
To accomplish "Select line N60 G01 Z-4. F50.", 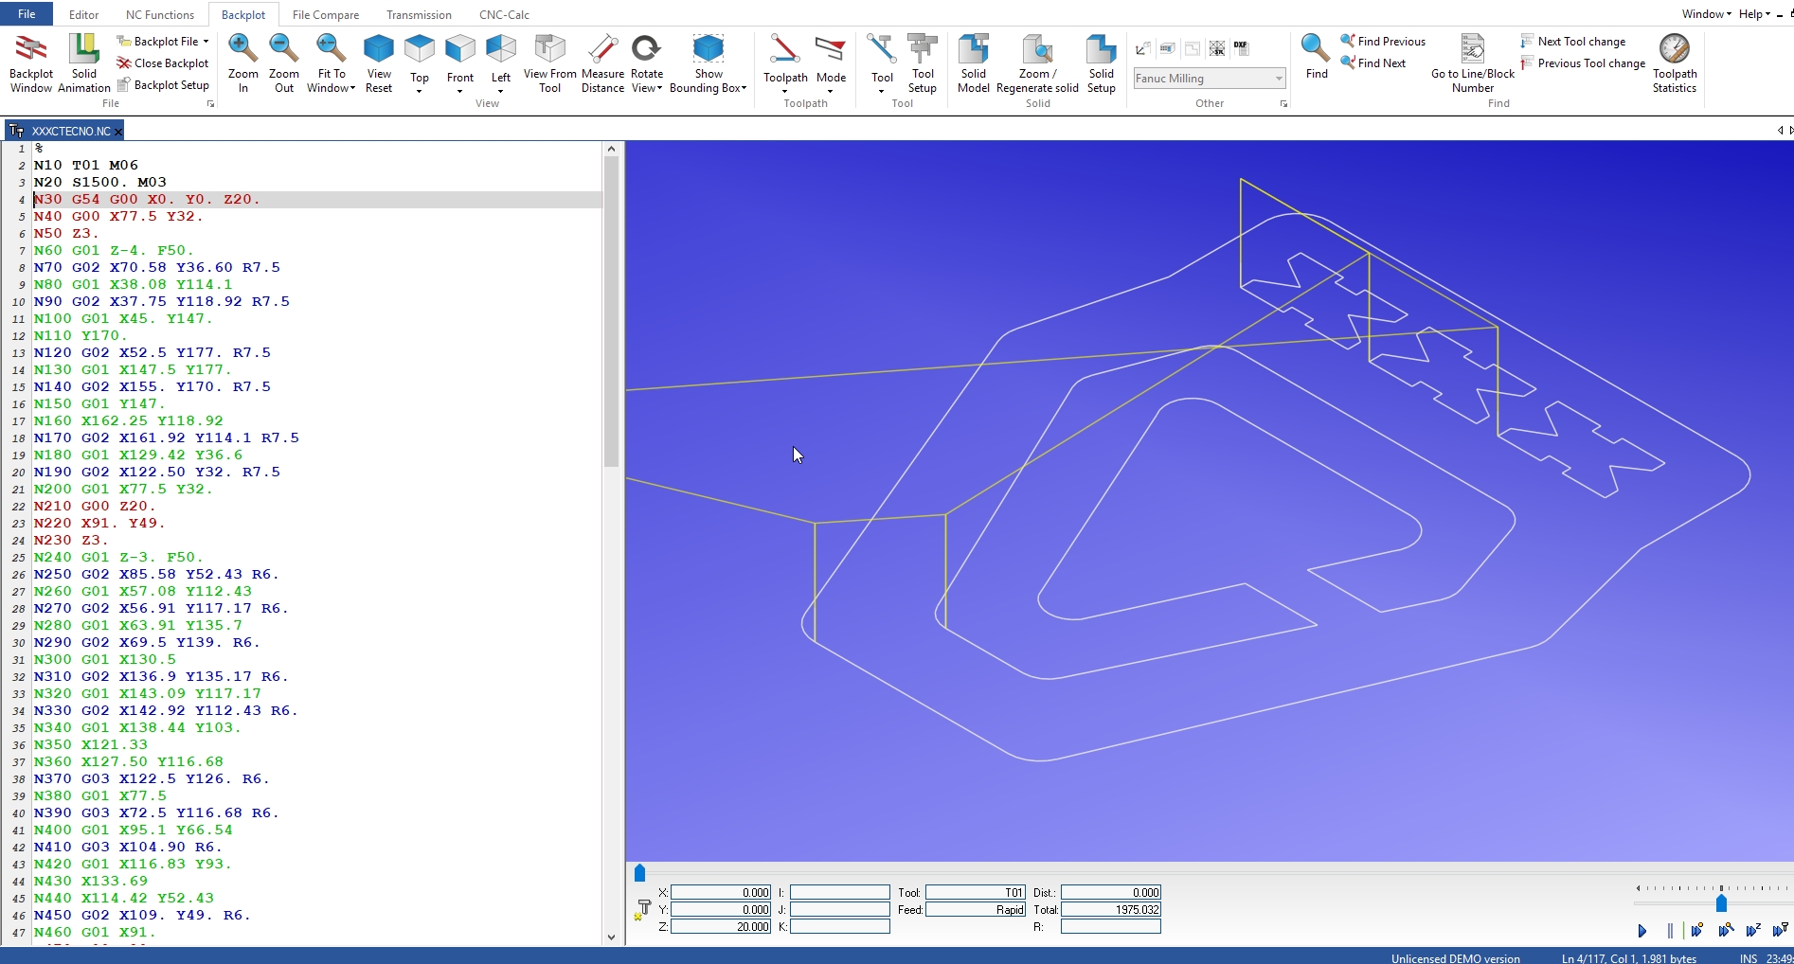I will [114, 250].
